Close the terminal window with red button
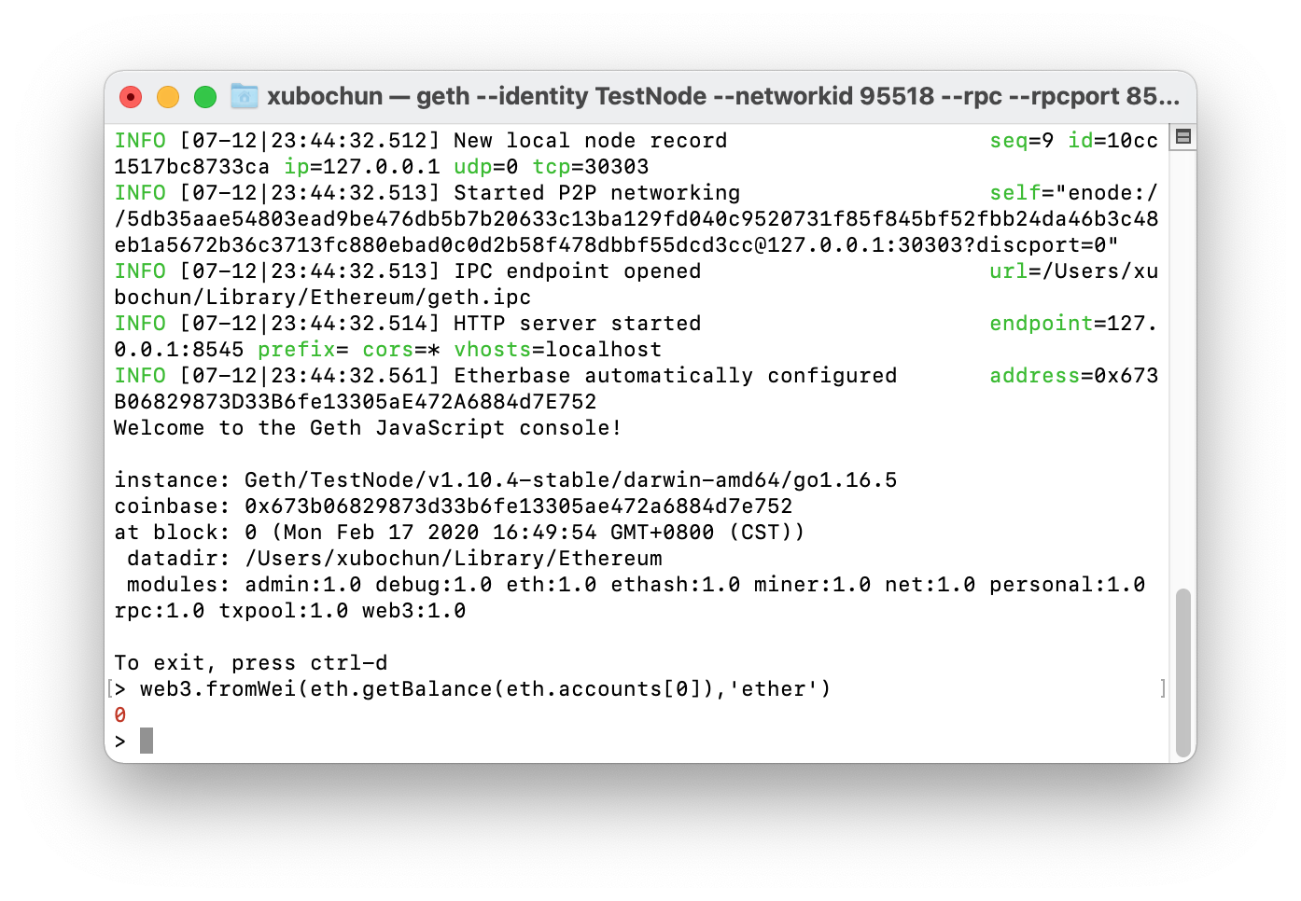The image size is (1301, 901). point(131,97)
